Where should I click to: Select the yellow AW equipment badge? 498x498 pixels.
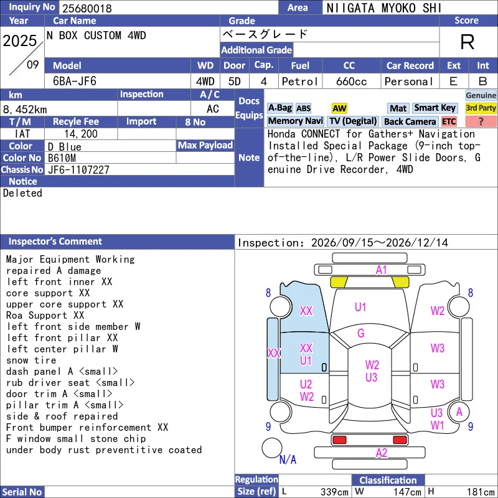(x=339, y=108)
